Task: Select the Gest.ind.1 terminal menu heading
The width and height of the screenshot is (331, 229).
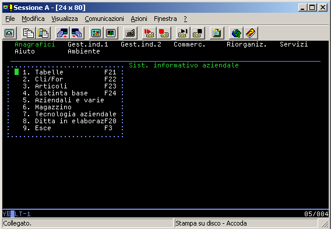Action: [x=88, y=44]
